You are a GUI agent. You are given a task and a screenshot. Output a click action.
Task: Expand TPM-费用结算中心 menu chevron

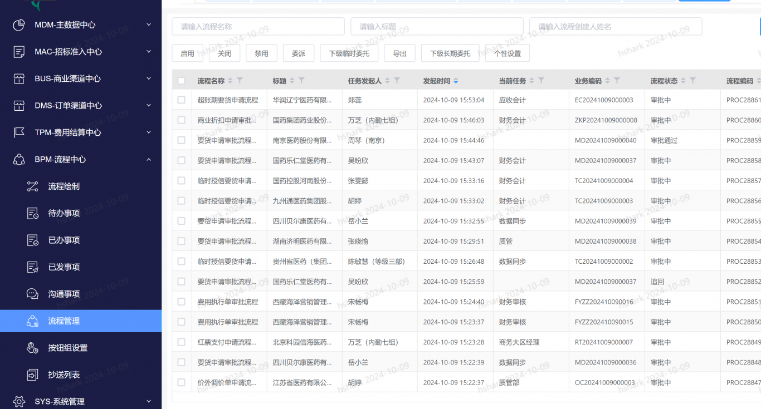tap(149, 132)
